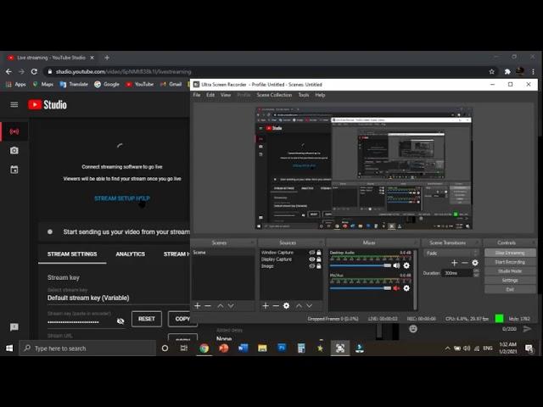Open Help menu in recorder
This screenshot has height=407, width=543.
pos(320,95)
